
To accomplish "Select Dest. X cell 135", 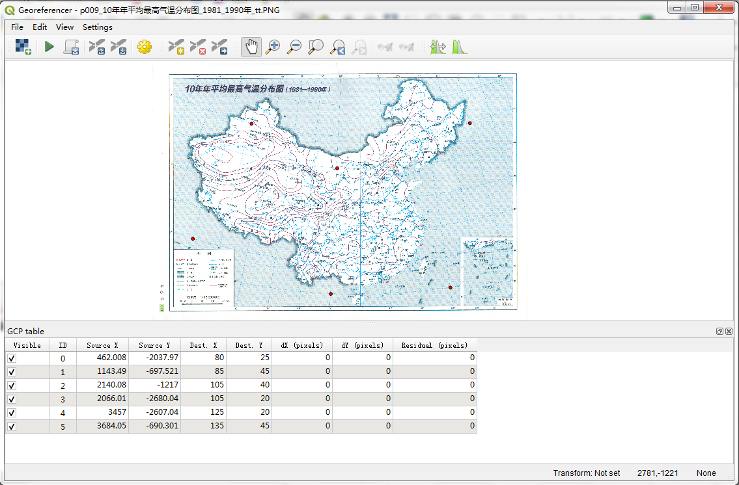I will click(x=204, y=426).
